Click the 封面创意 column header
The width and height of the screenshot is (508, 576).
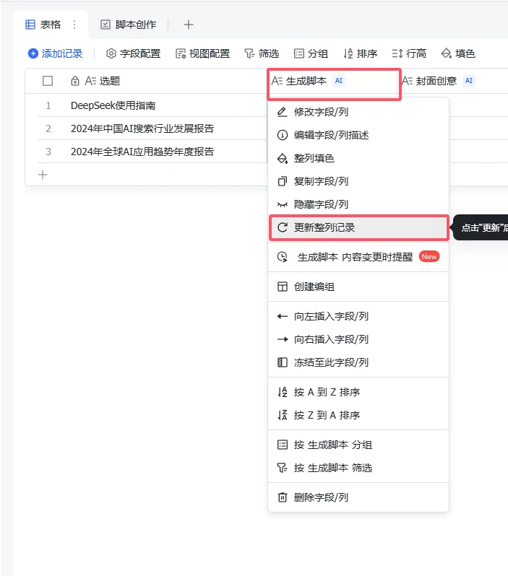[455, 81]
